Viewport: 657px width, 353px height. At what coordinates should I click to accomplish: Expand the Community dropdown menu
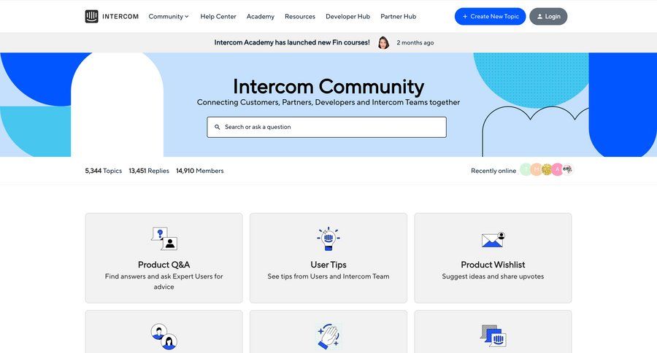click(169, 16)
